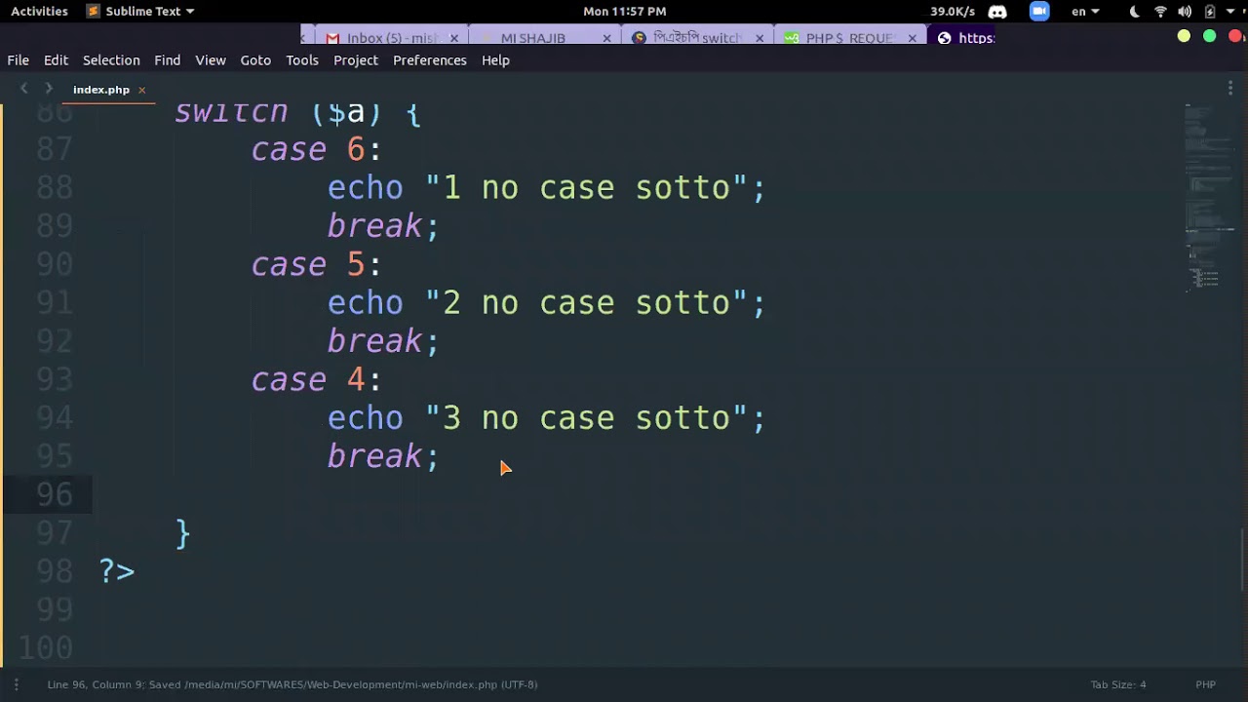This screenshot has height=702, width=1248.
Task: Click the break; on line 89
Action: coord(383,226)
